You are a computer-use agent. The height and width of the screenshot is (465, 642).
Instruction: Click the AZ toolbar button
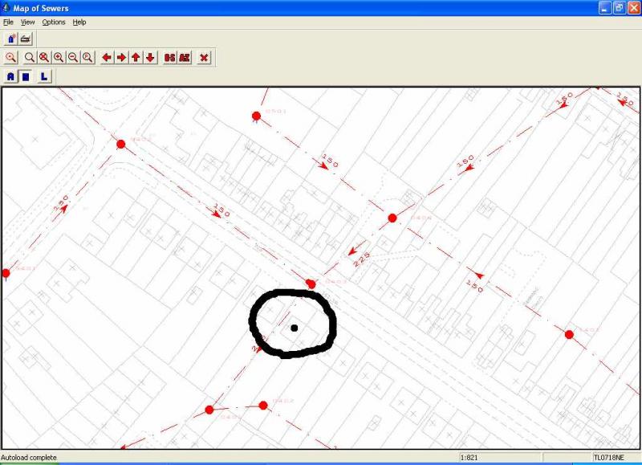pyautogui.click(x=185, y=57)
